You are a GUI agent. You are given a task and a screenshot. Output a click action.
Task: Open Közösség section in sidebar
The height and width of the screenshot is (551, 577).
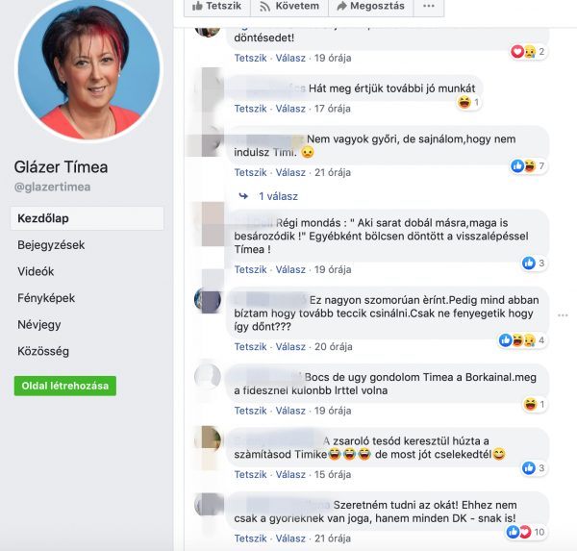[x=43, y=351]
